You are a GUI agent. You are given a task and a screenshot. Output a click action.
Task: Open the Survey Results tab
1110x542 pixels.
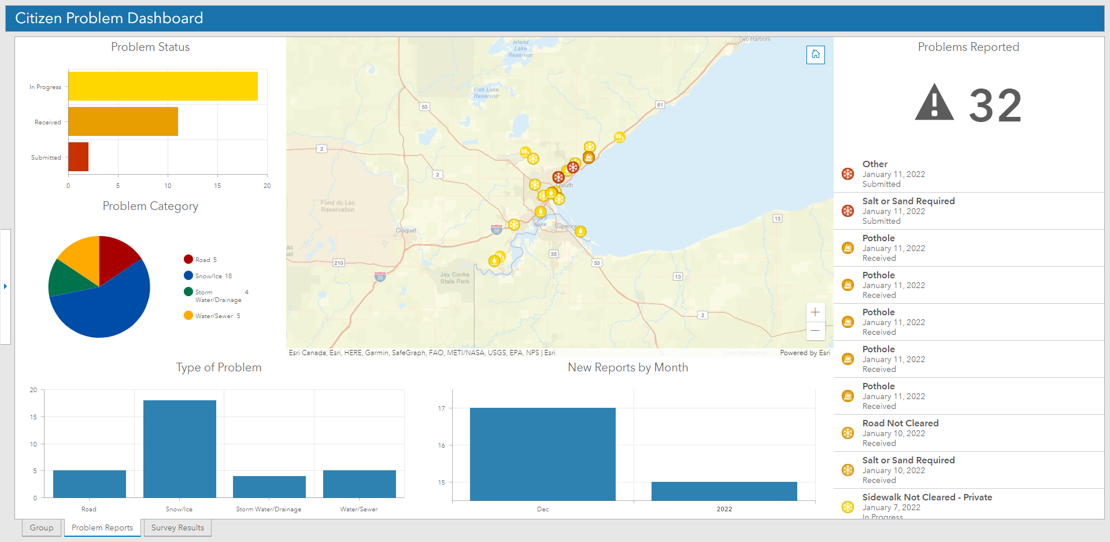pos(177,528)
